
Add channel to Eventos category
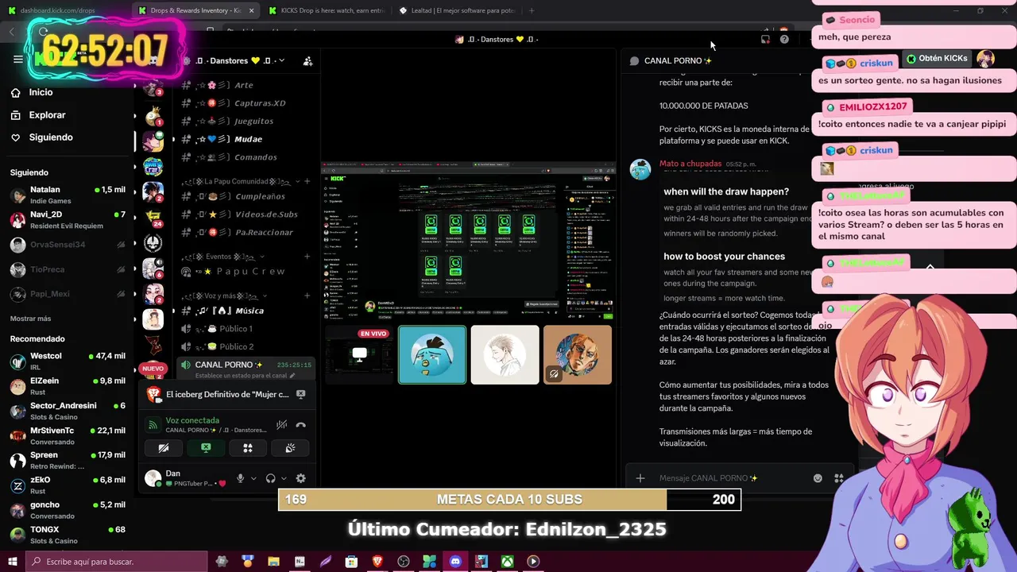[307, 257]
